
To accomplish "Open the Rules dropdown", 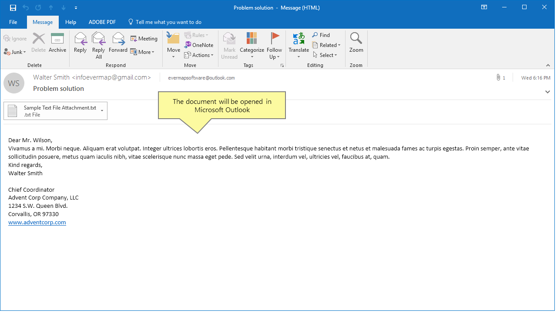I will (x=196, y=35).
